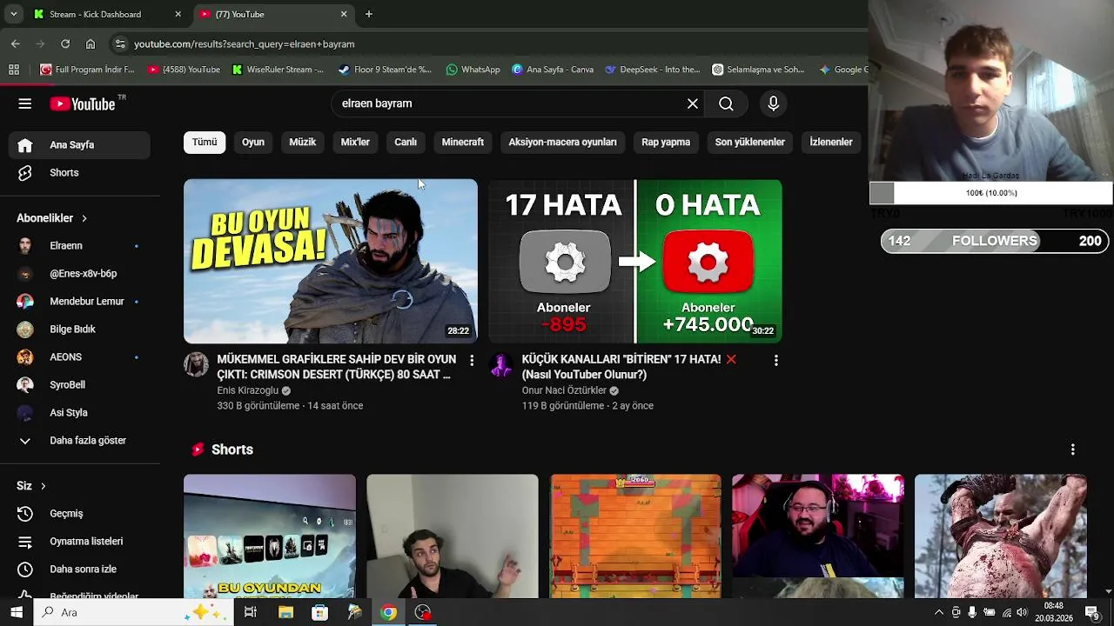1114x626 pixels.
Task: Open File Explorer from the taskbar
Action: click(x=285, y=613)
